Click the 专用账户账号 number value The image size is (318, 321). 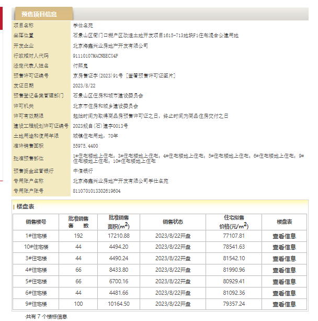tap(97, 191)
